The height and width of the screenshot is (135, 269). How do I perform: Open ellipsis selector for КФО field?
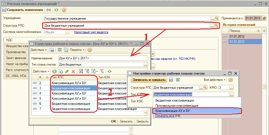click(x=232, y=88)
